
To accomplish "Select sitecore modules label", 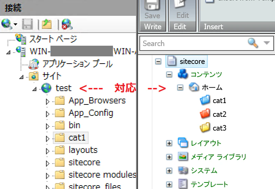I will (102, 175).
